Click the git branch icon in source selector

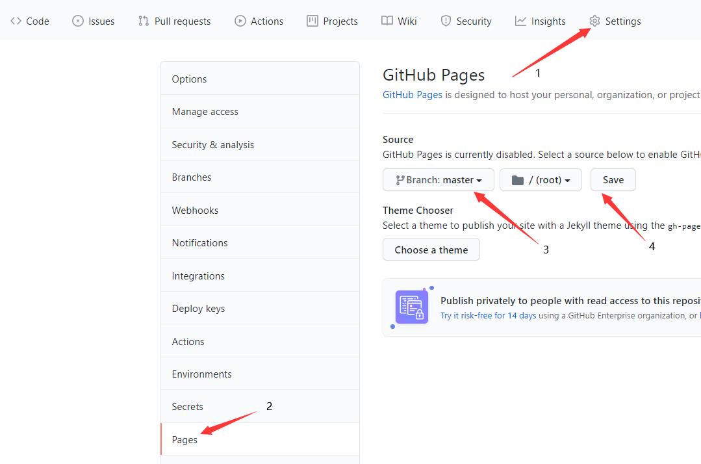click(x=400, y=180)
